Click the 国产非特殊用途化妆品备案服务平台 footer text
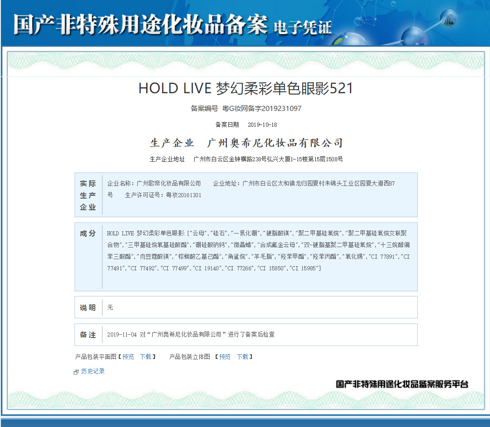Image resolution: width=490 pixels, height=427 pixels. tap(402, 384)
